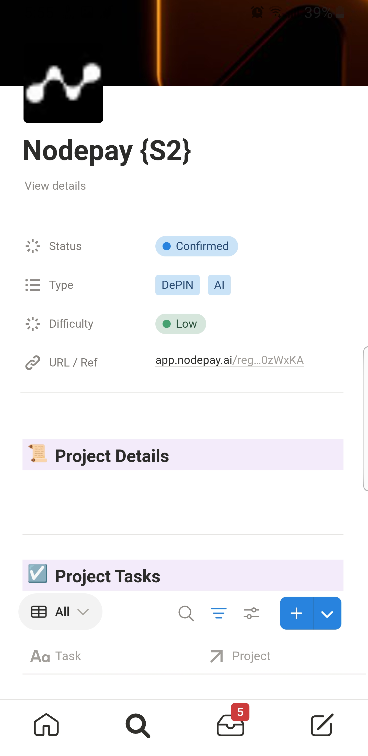Image resolution: width=368 pixels, height=756 pixels.
Task: Change the Low difficulty tag
Action: pyautogui.click(x=181, y=324)
